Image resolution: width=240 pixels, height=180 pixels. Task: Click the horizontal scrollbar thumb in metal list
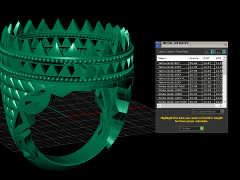click(x=187, y=105)
